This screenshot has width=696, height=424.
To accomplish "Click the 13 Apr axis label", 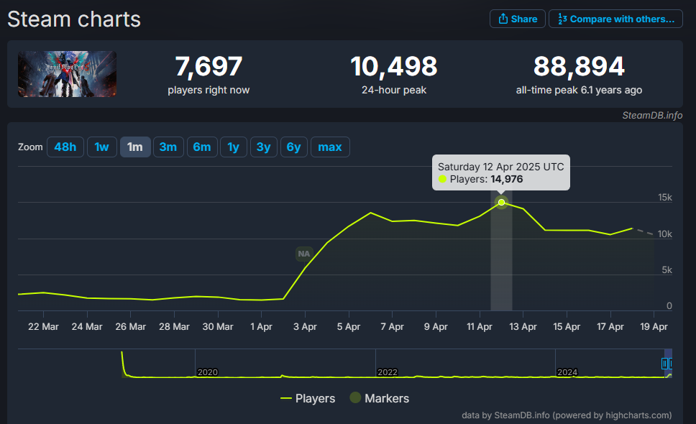I will [523, 327].
